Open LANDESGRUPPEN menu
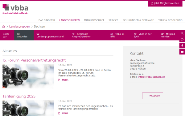This screenshot has width=185, height=116. (69, 20)
